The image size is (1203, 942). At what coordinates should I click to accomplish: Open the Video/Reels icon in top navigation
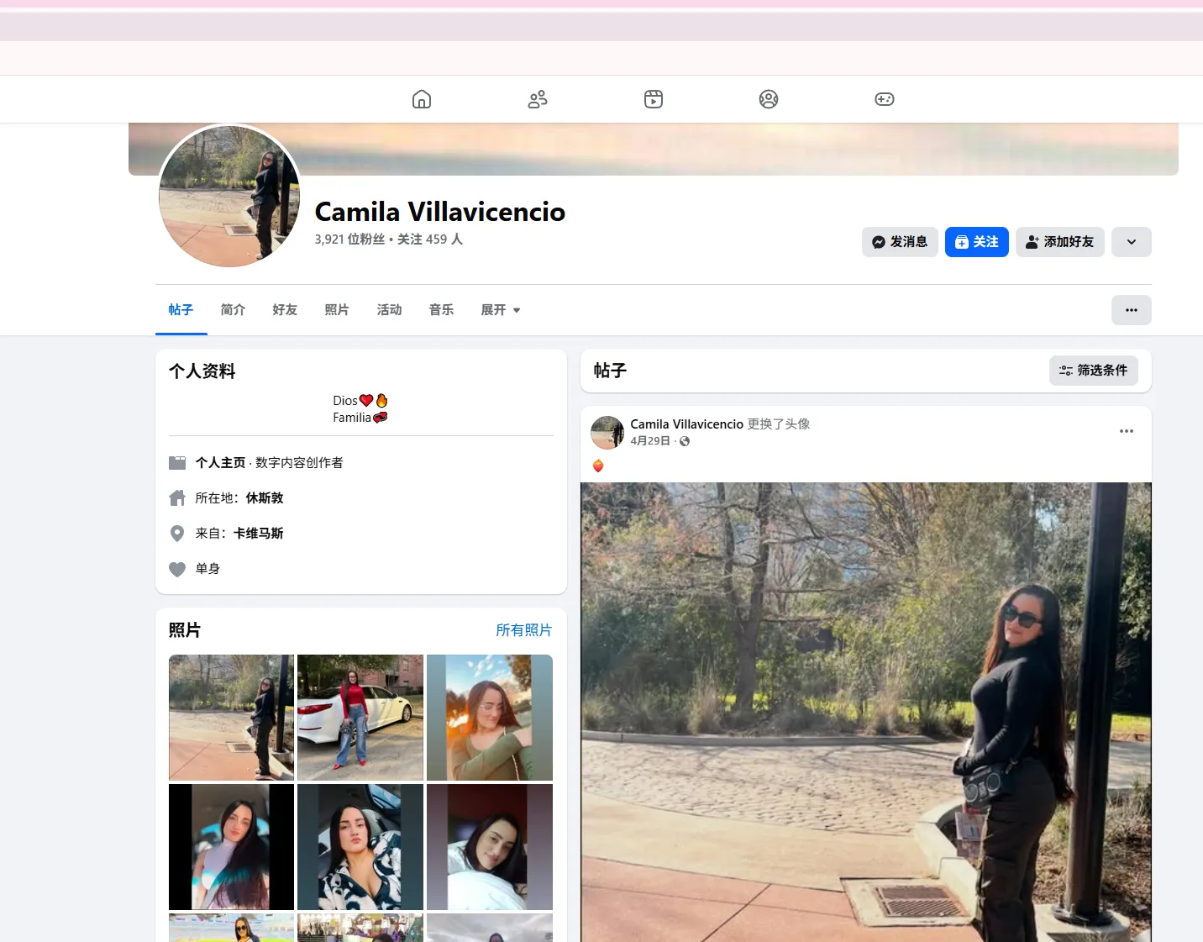653,98
